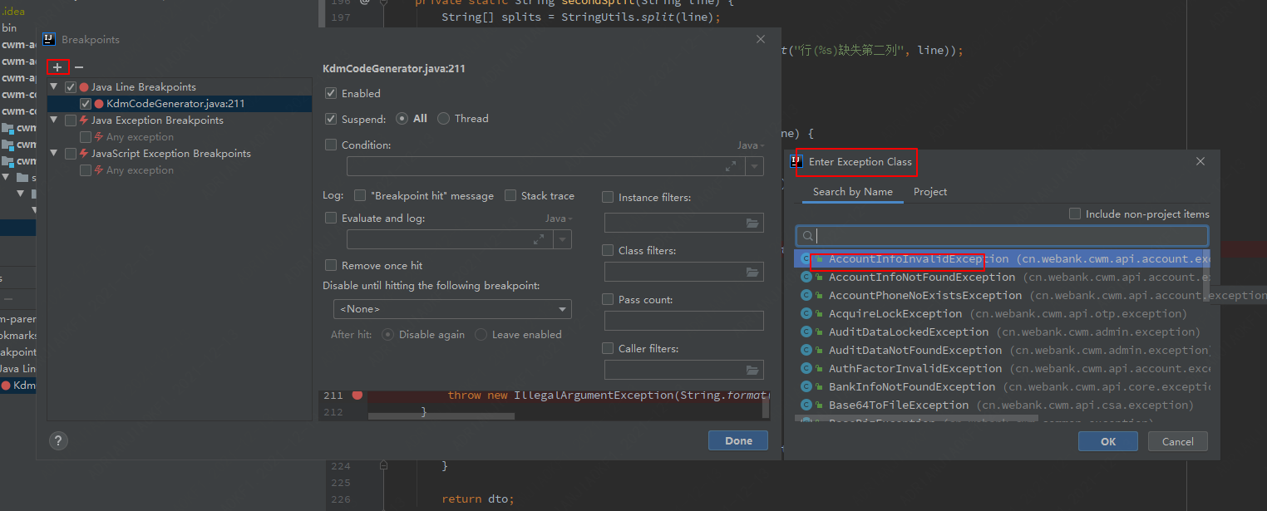
Task: Click the minus remove breakpoint icon
Action: pos(79,66)
